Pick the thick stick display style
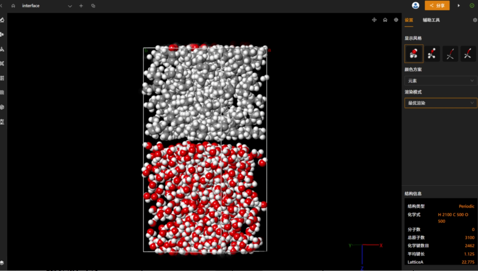Viewport: 478px width, 271px height. [x=468, y=54]
